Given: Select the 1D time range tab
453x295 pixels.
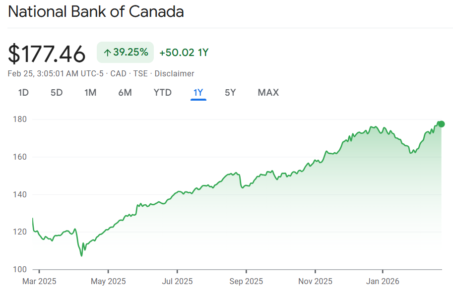Looking at the screenshot, I should click(23, 92).
